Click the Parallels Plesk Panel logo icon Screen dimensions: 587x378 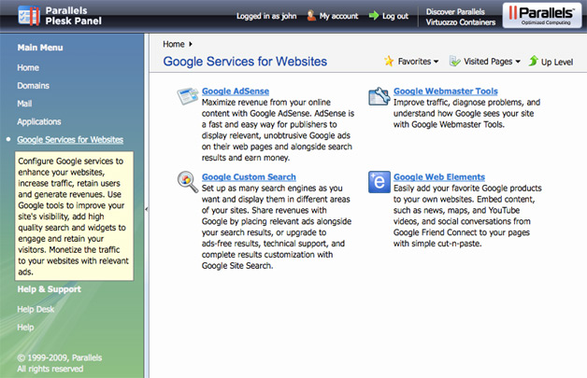pos(29,16)
